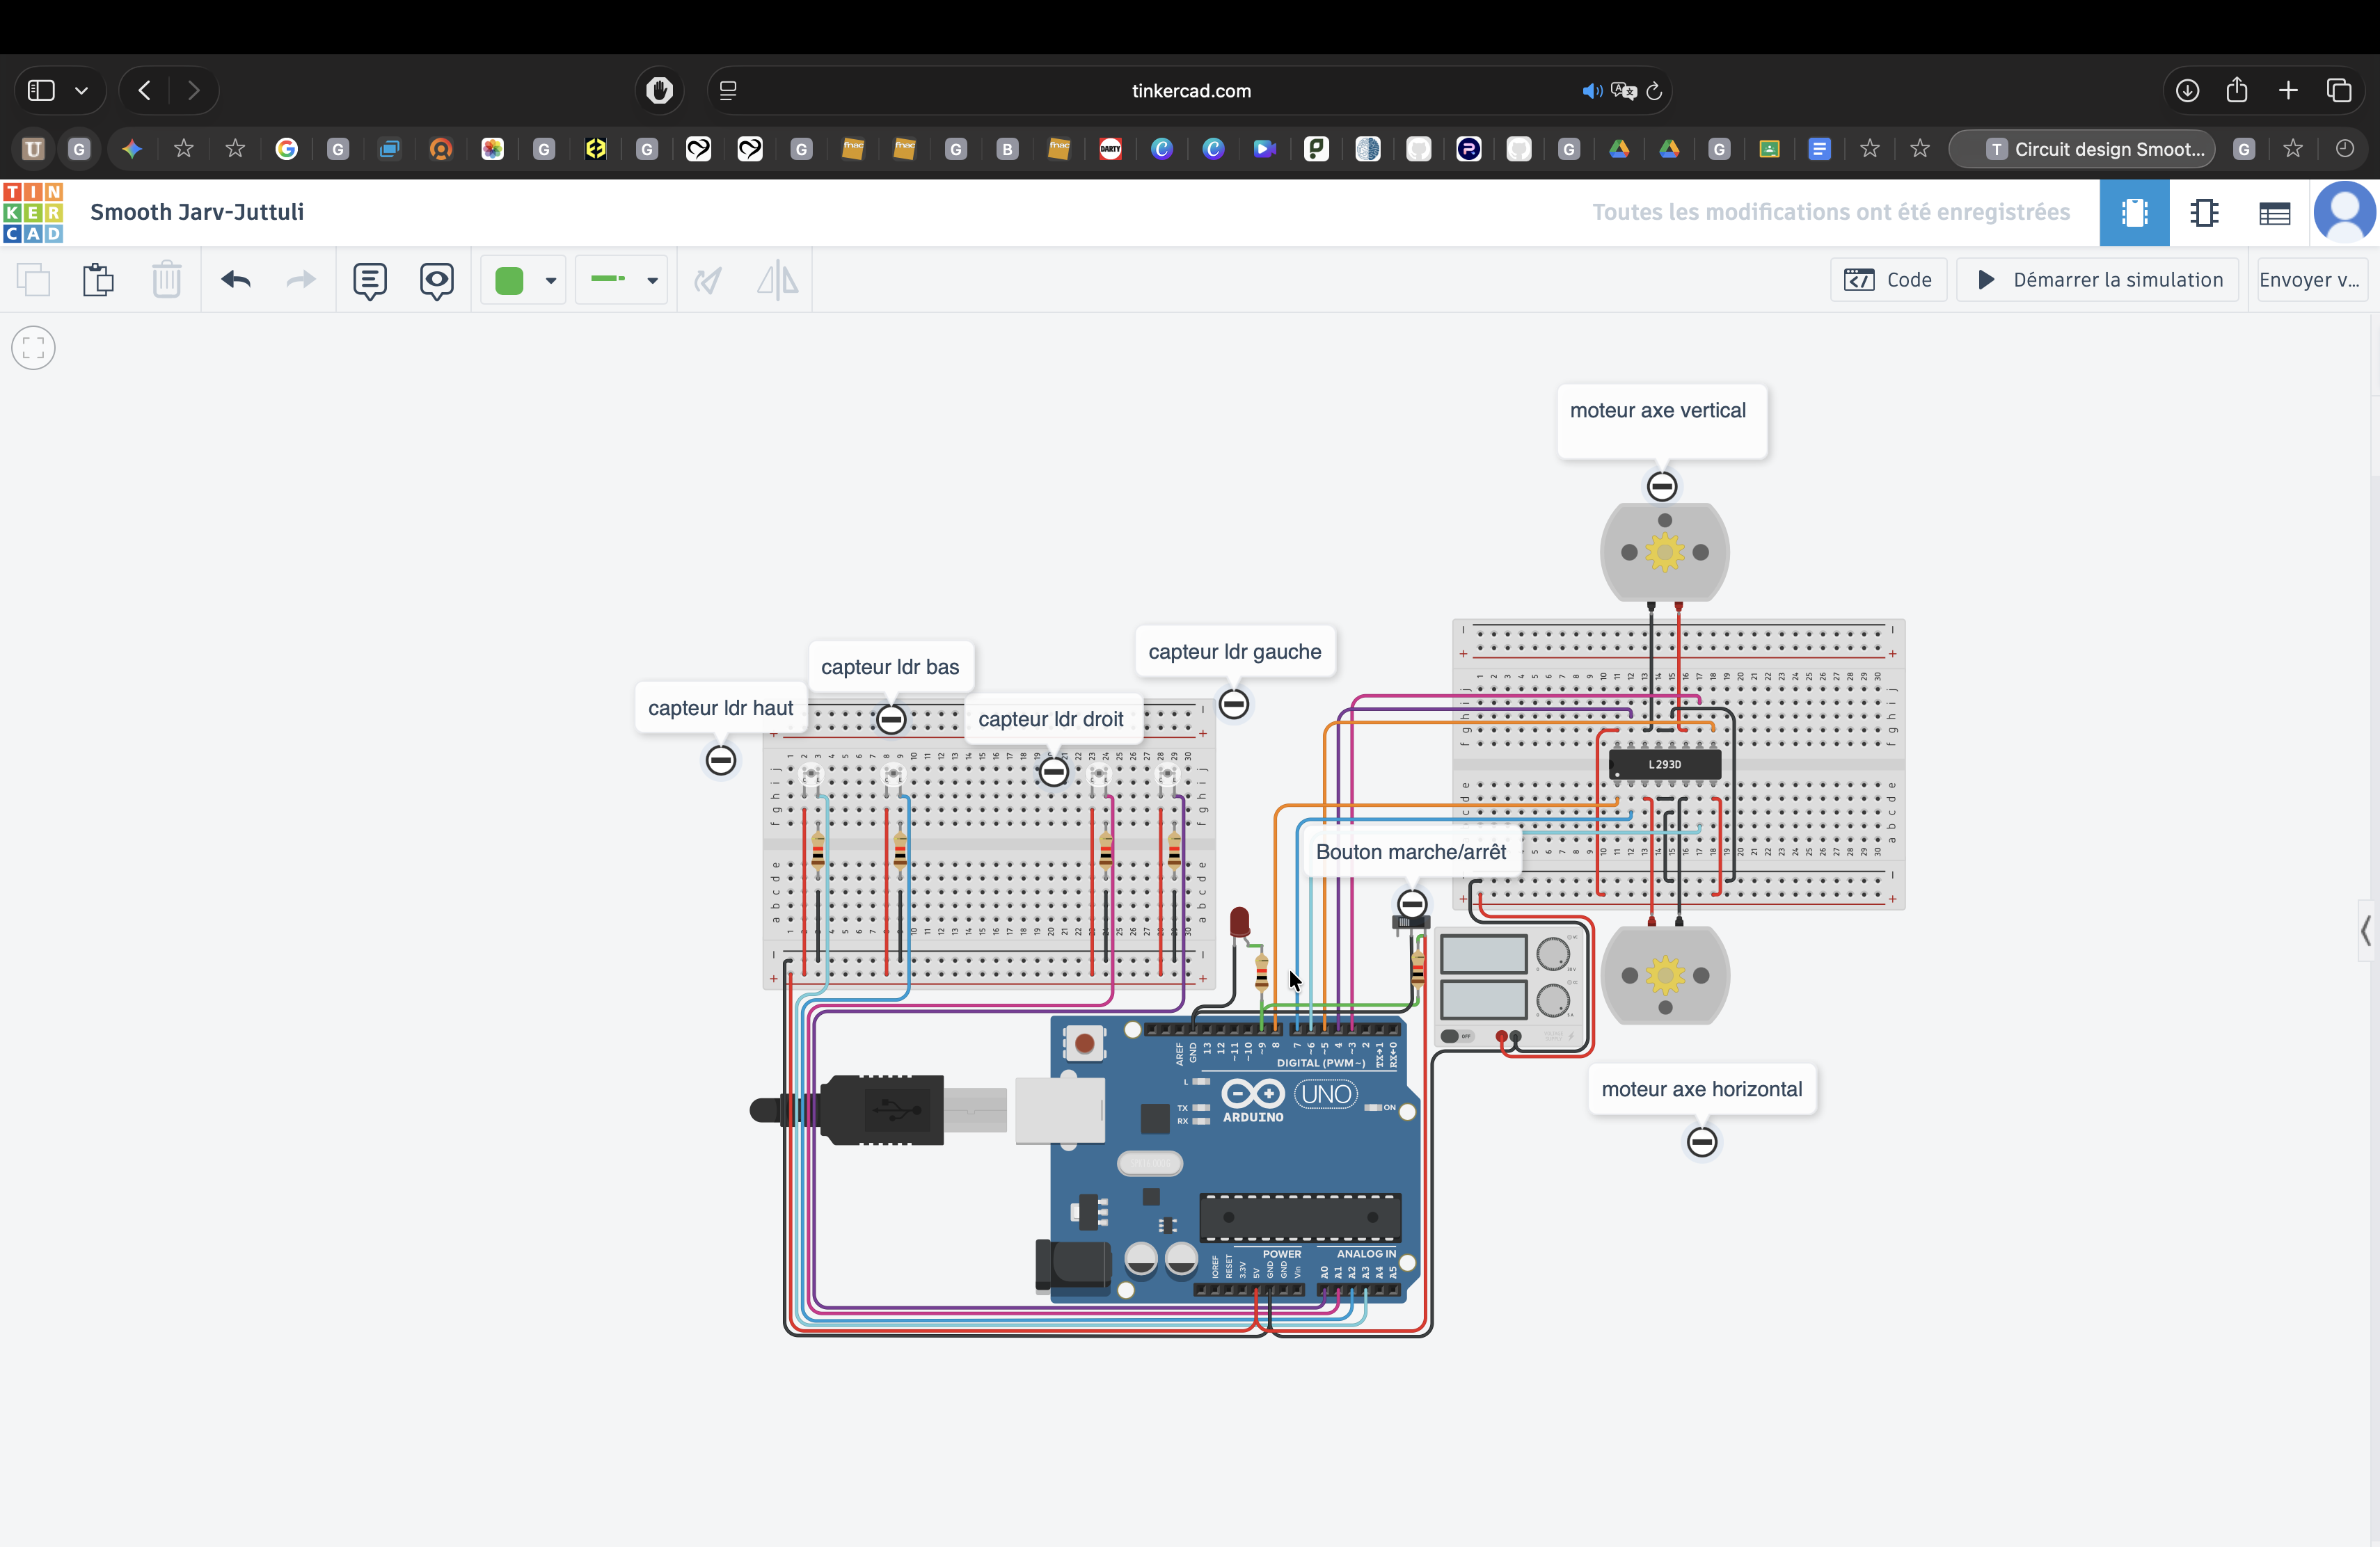
Task: Click the reader/page menu icon
Action: click(x=728, y=90)
